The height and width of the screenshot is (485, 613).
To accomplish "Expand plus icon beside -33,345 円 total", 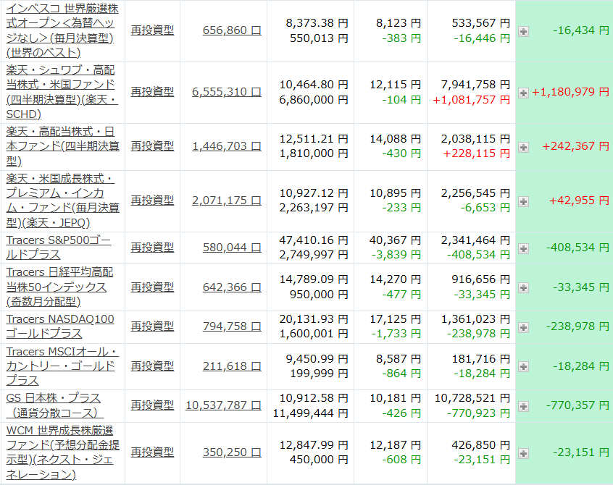I will (x=523, y=288).
